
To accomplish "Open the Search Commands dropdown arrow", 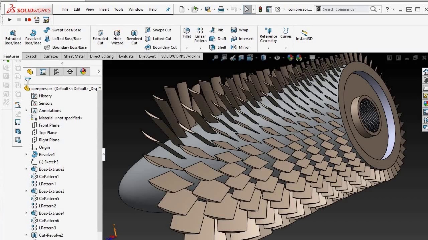I will tap(380, 9).
